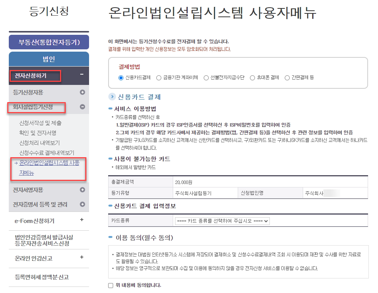Screen dimensions: 378x293
Task: Click the 주식회사설립등기 registration type value
Action: 193,193
